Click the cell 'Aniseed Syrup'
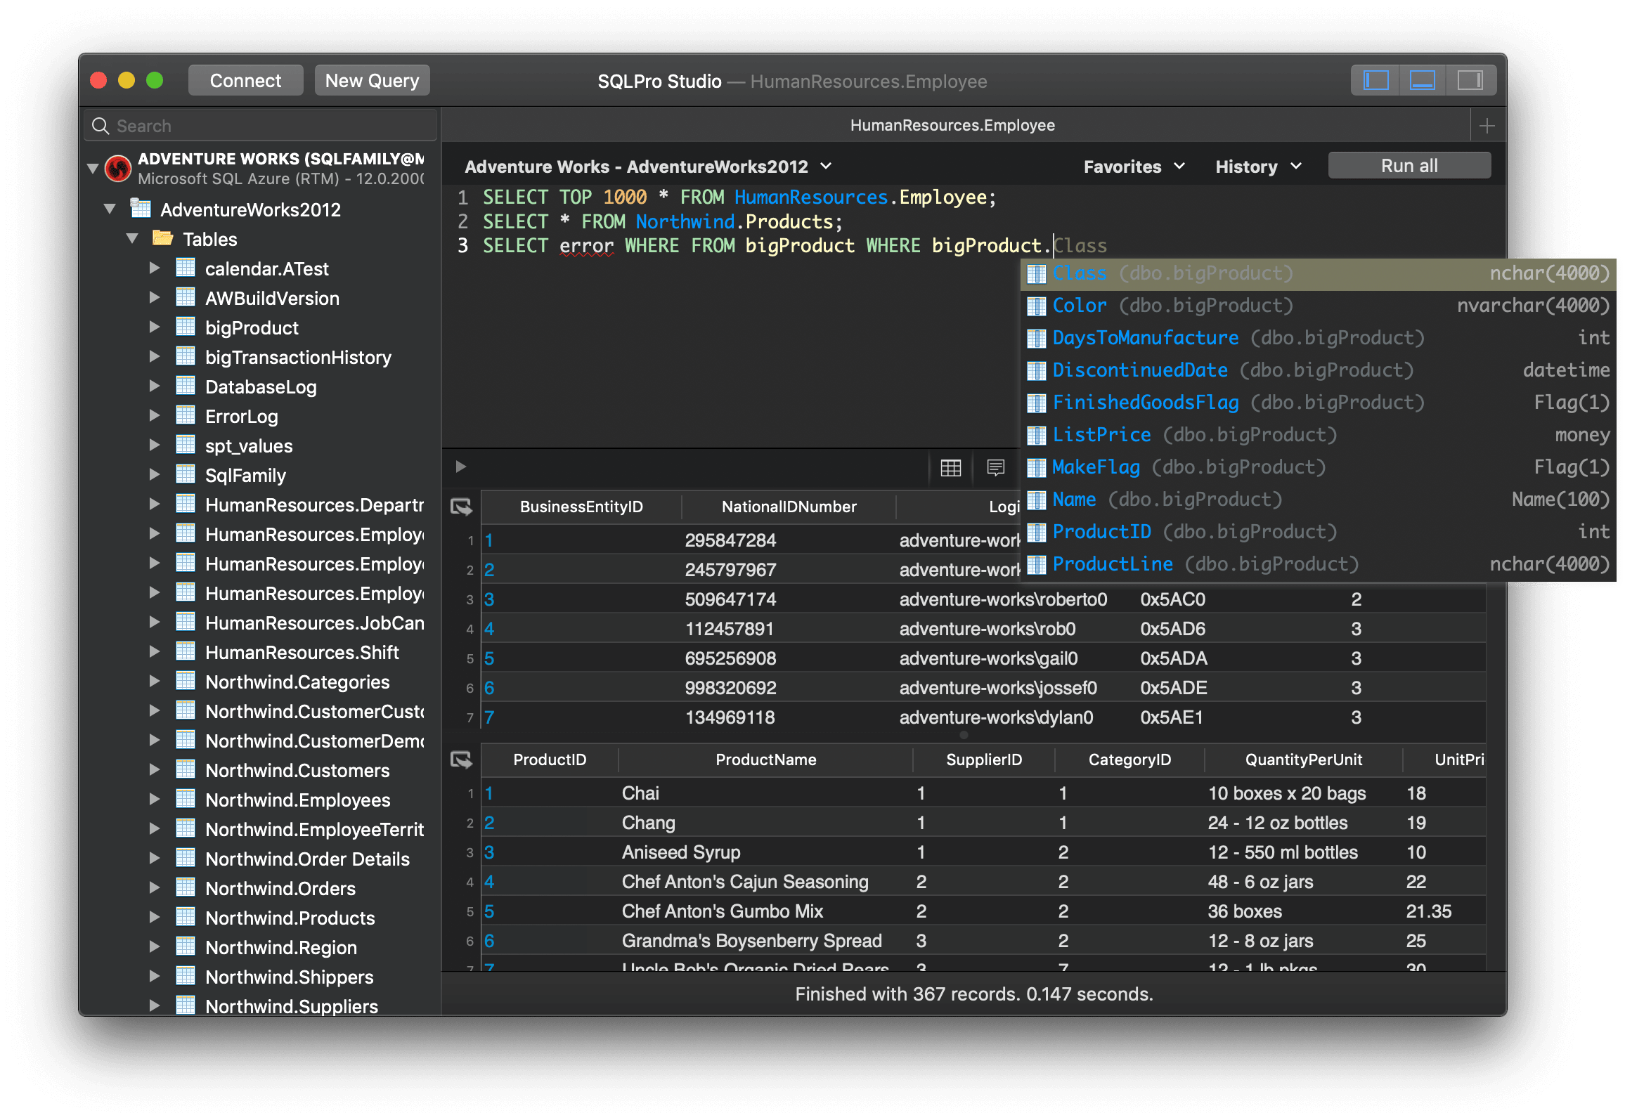1625x1120 pixels. (x=680, y=852)
